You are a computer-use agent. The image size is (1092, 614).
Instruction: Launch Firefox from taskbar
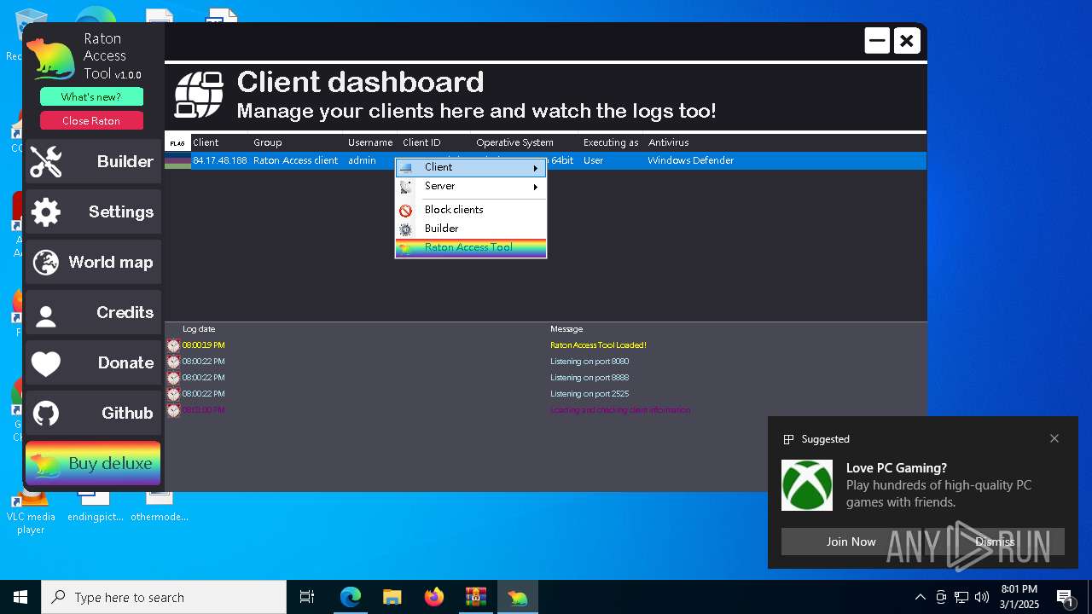click(x=434, y=597)
